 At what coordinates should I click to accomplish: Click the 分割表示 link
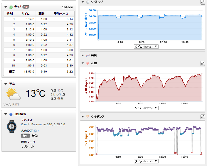[x=67, y=7]
